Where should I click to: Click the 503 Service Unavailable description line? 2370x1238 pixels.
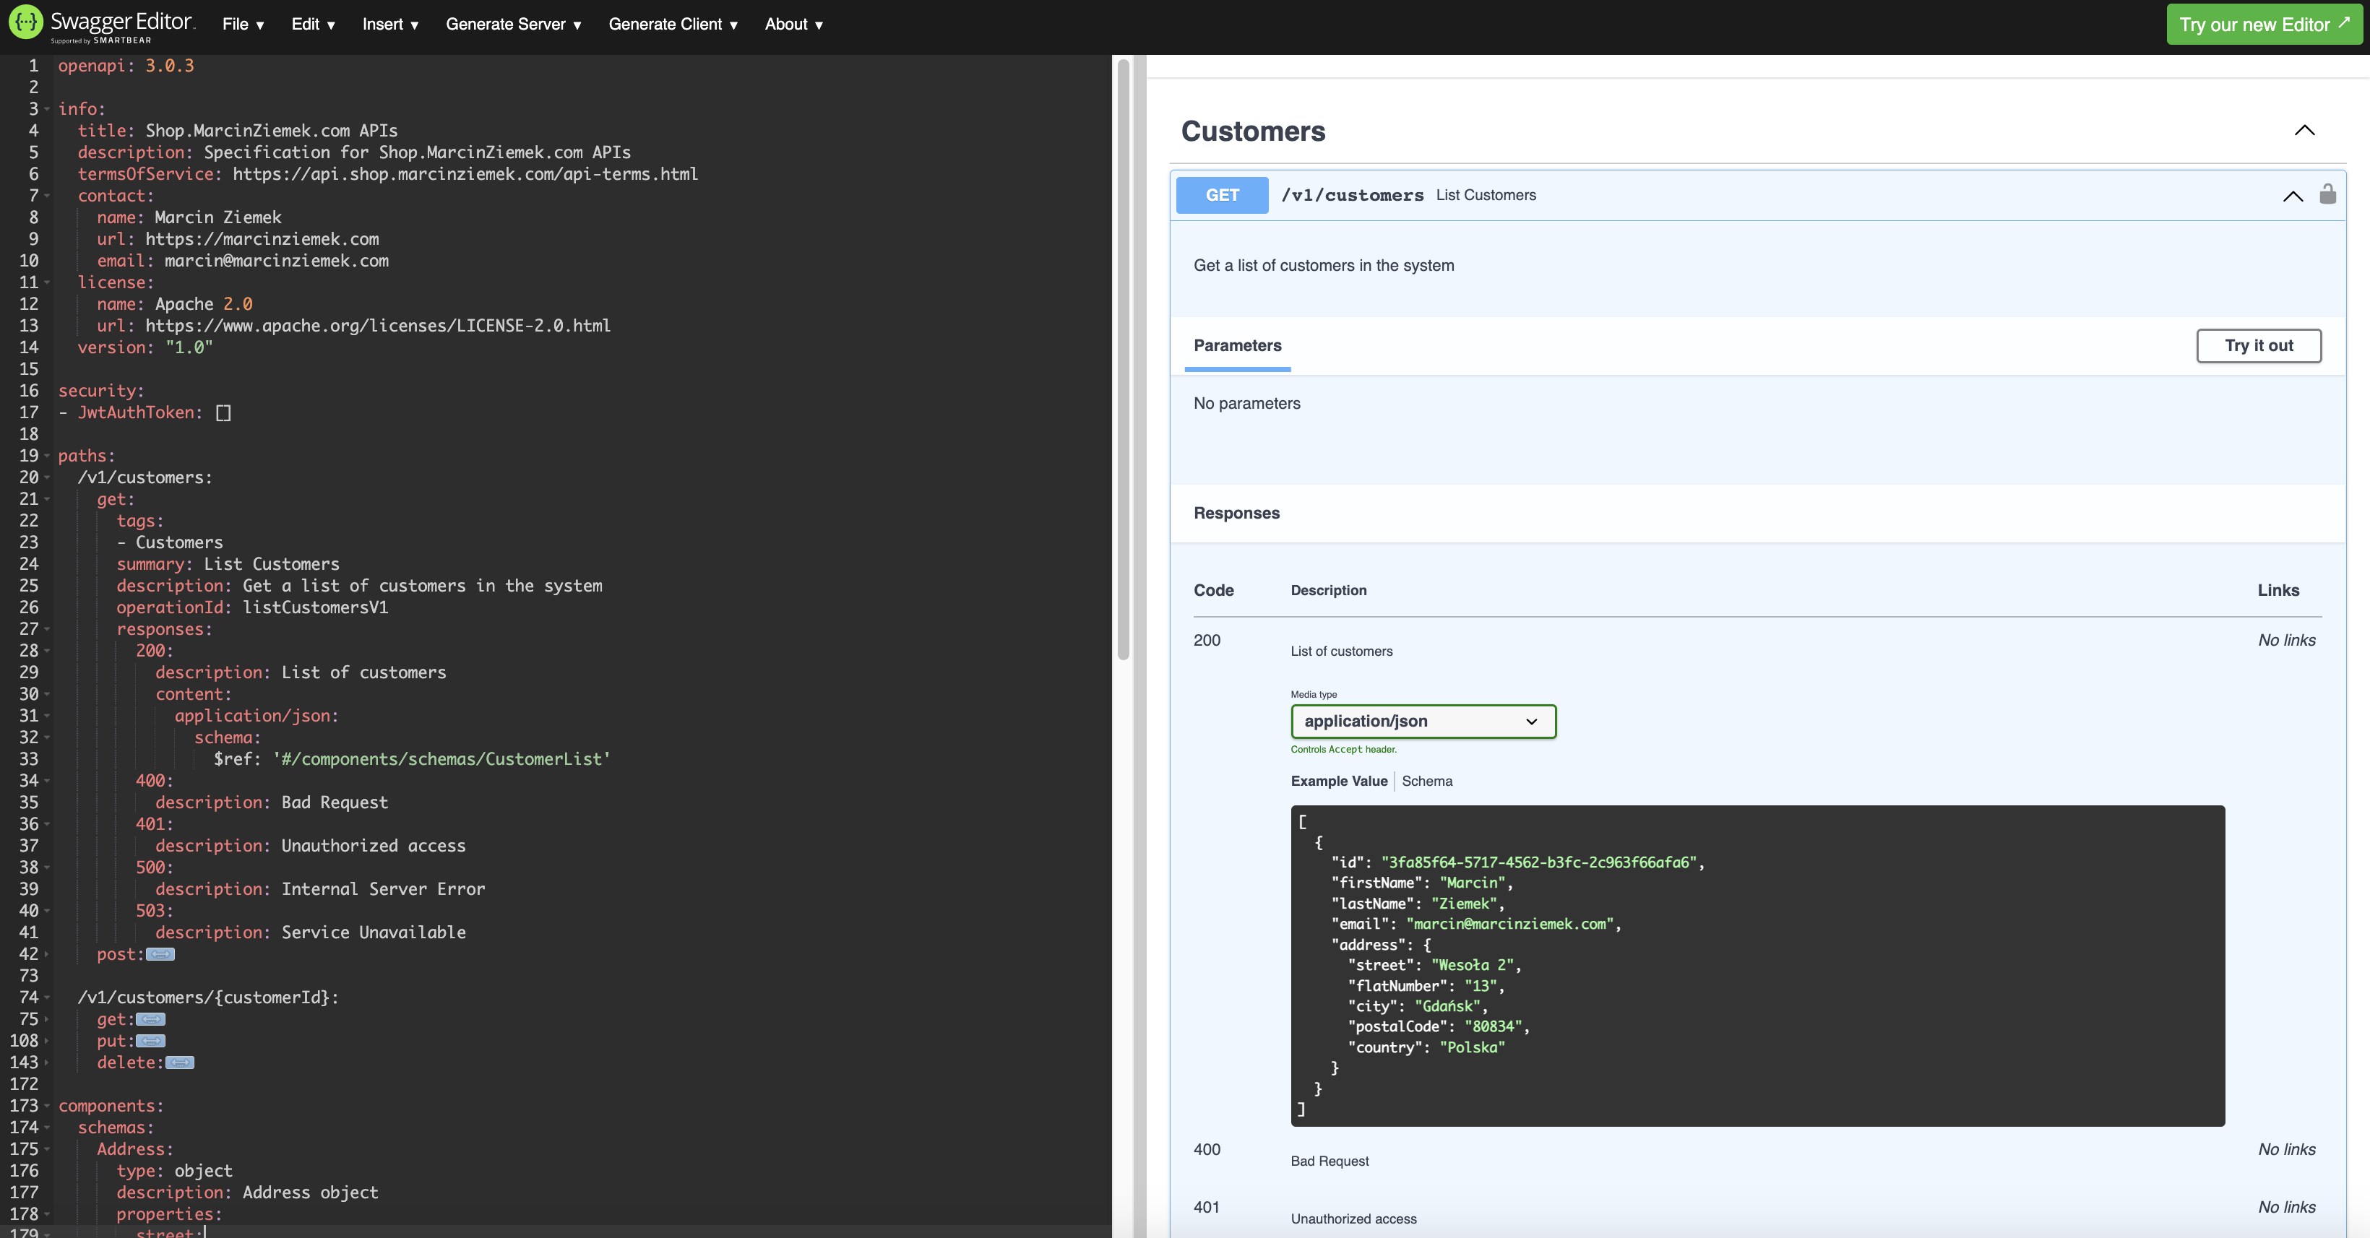310,932
